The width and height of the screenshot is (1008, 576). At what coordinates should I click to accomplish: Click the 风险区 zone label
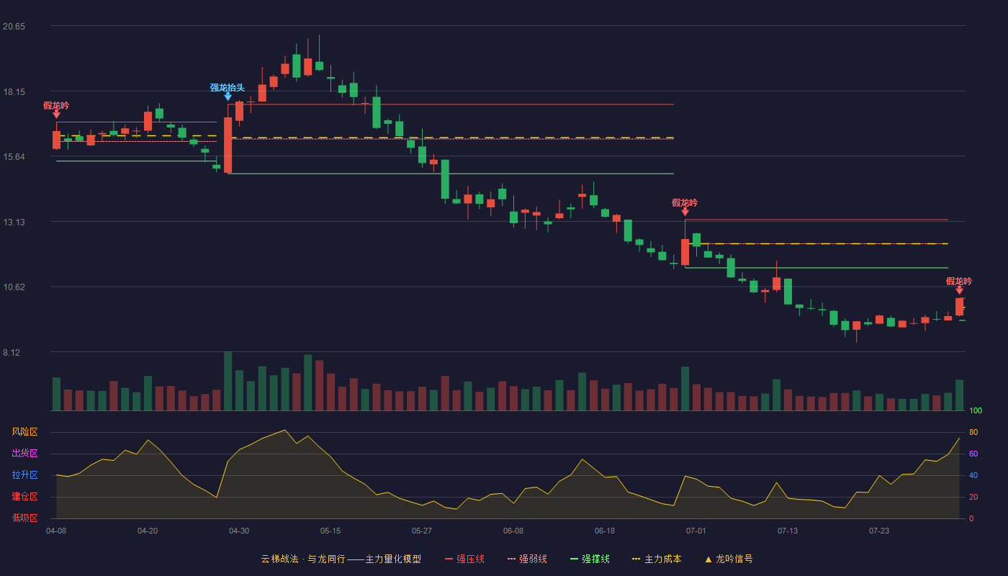[x=25, y=432]
